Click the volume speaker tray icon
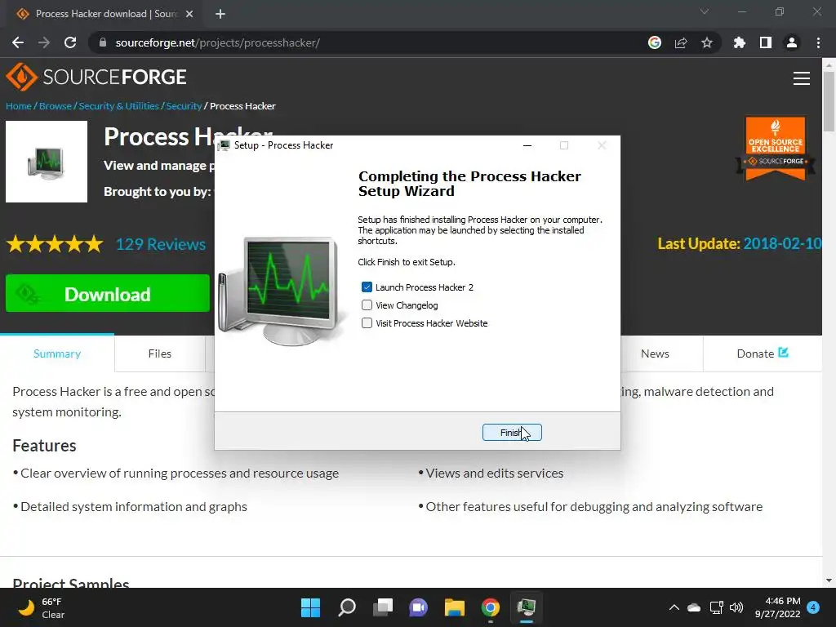The height and width of the screenshot is (627, 836). (736, 607)
